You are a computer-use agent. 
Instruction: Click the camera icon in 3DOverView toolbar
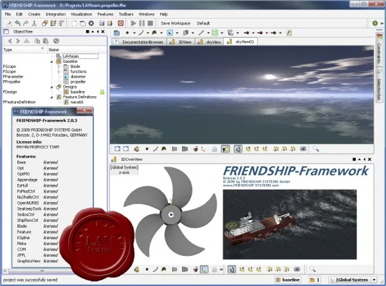(x=297, y=269)
